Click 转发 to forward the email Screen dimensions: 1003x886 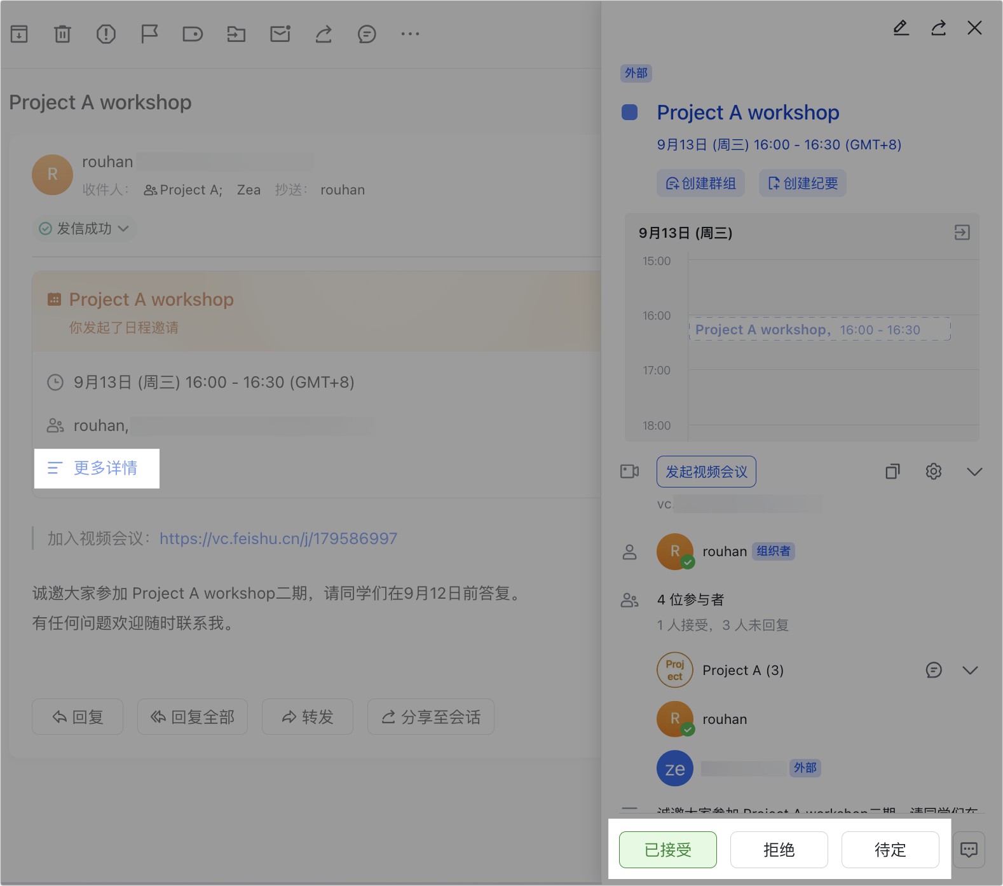point(308,717)
